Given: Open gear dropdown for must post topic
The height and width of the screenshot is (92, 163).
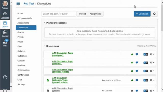Looking at the screenshot, I should 152,54.
